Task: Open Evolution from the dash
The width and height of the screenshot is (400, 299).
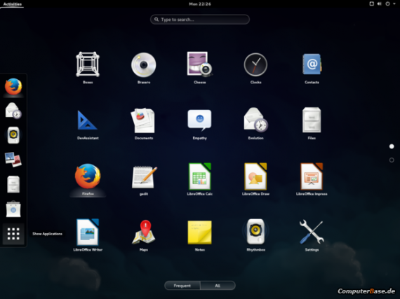Action: [13, 111]
